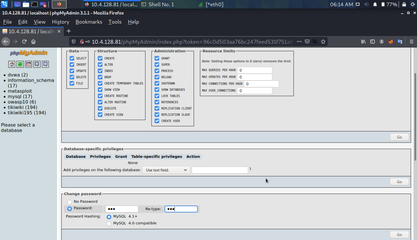Click the Firefox Home button

tap(33, 42)
